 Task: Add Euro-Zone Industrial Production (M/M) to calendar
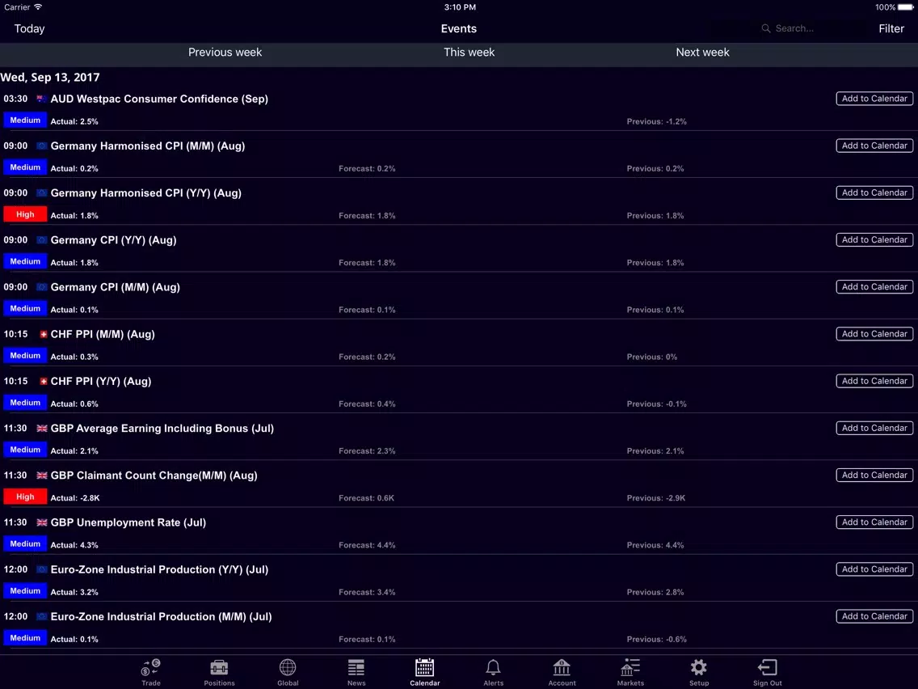[x=874, y=616]
